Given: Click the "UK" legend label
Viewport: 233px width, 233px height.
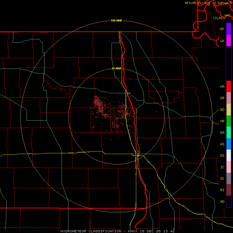Looking at the screenshot, I should [x=222, y=41].
